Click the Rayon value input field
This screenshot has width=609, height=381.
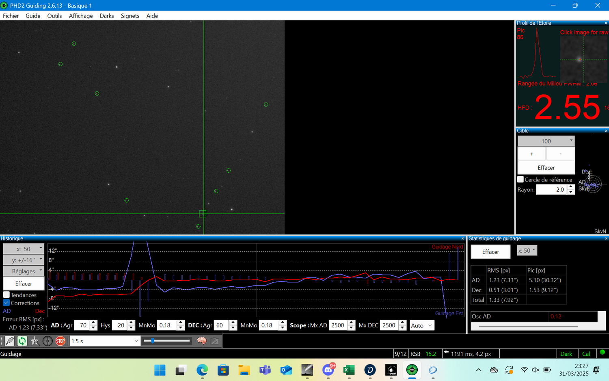(551, 190)
